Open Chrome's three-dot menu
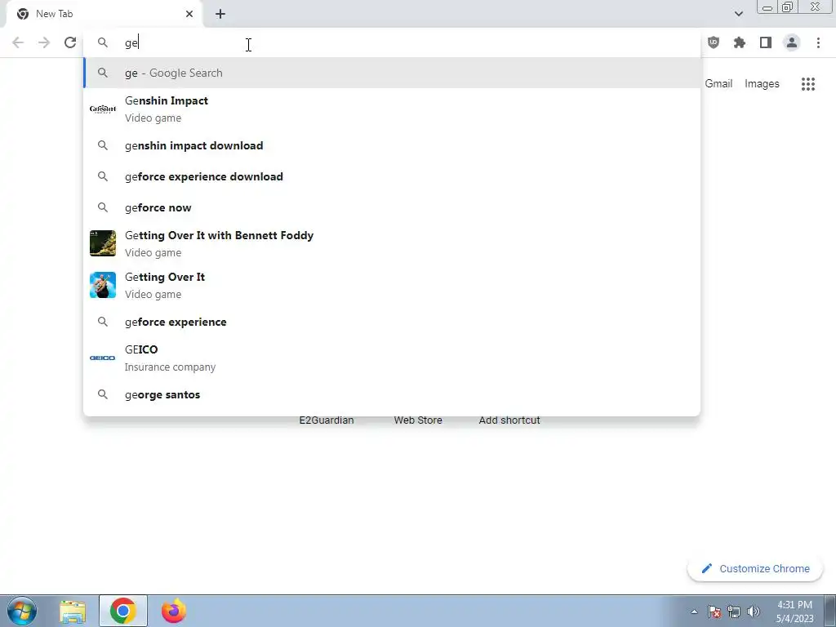This screenshot has width=836, height=627. 818,42
